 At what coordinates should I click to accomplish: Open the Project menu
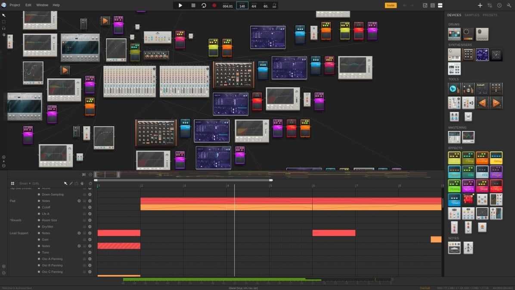15,5
